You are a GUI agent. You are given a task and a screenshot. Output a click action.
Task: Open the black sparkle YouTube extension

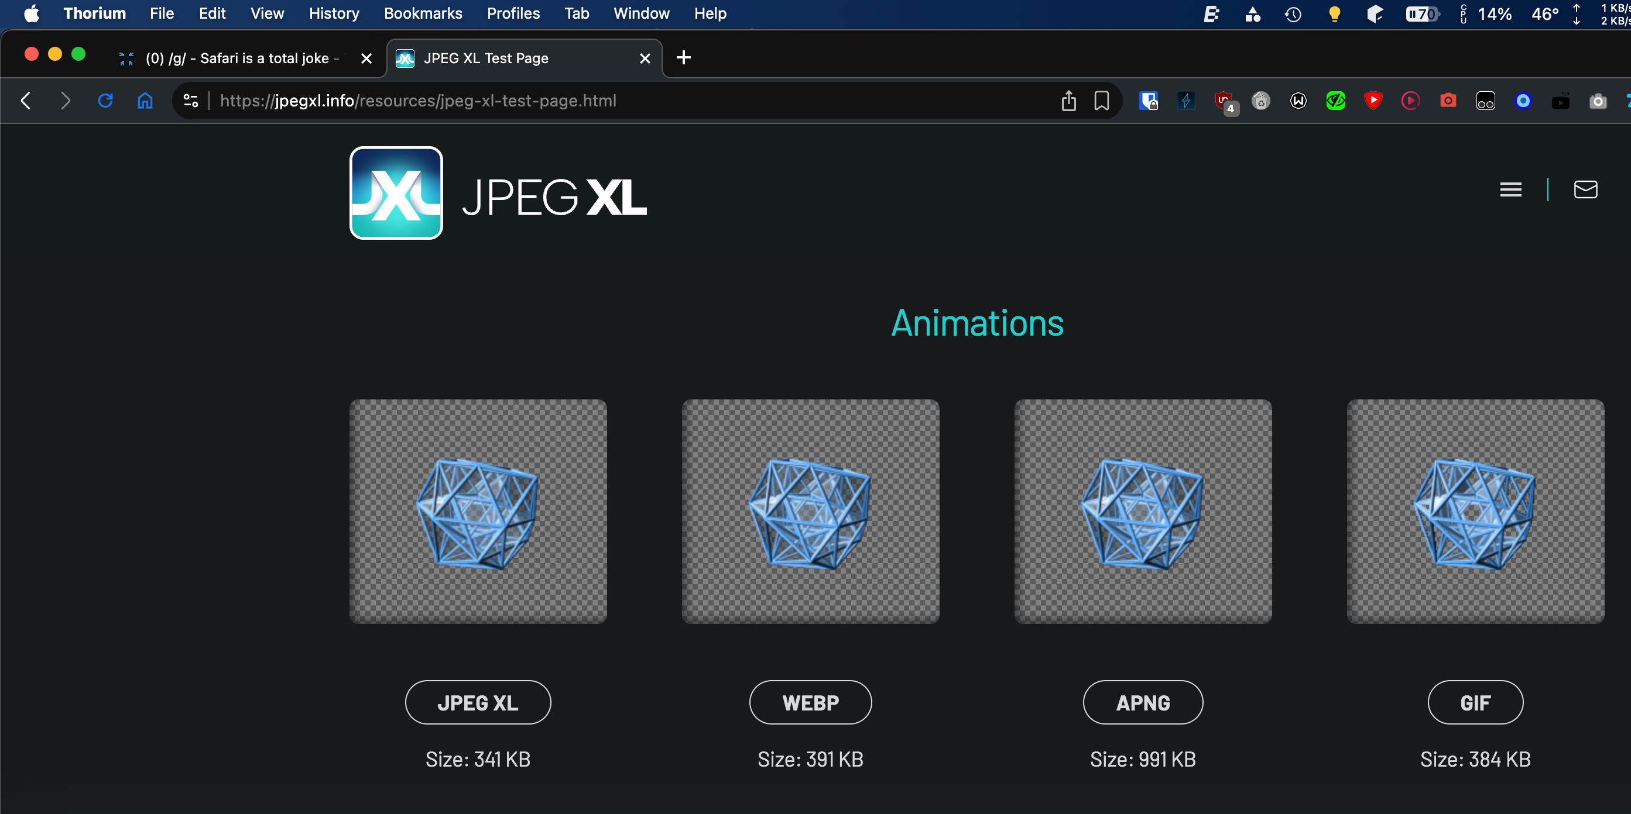click(x=1561, y=101)
